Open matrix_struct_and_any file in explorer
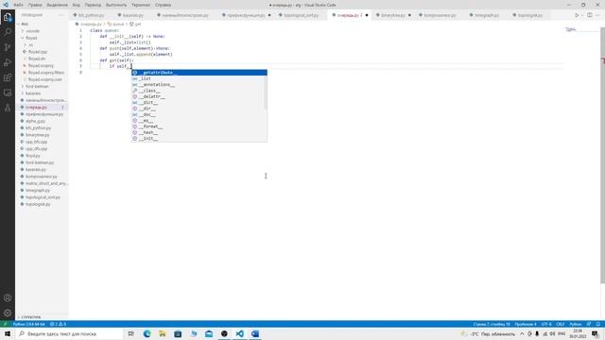Image resolution: width=605 pixels, height=340 pixels. point(45,183)
